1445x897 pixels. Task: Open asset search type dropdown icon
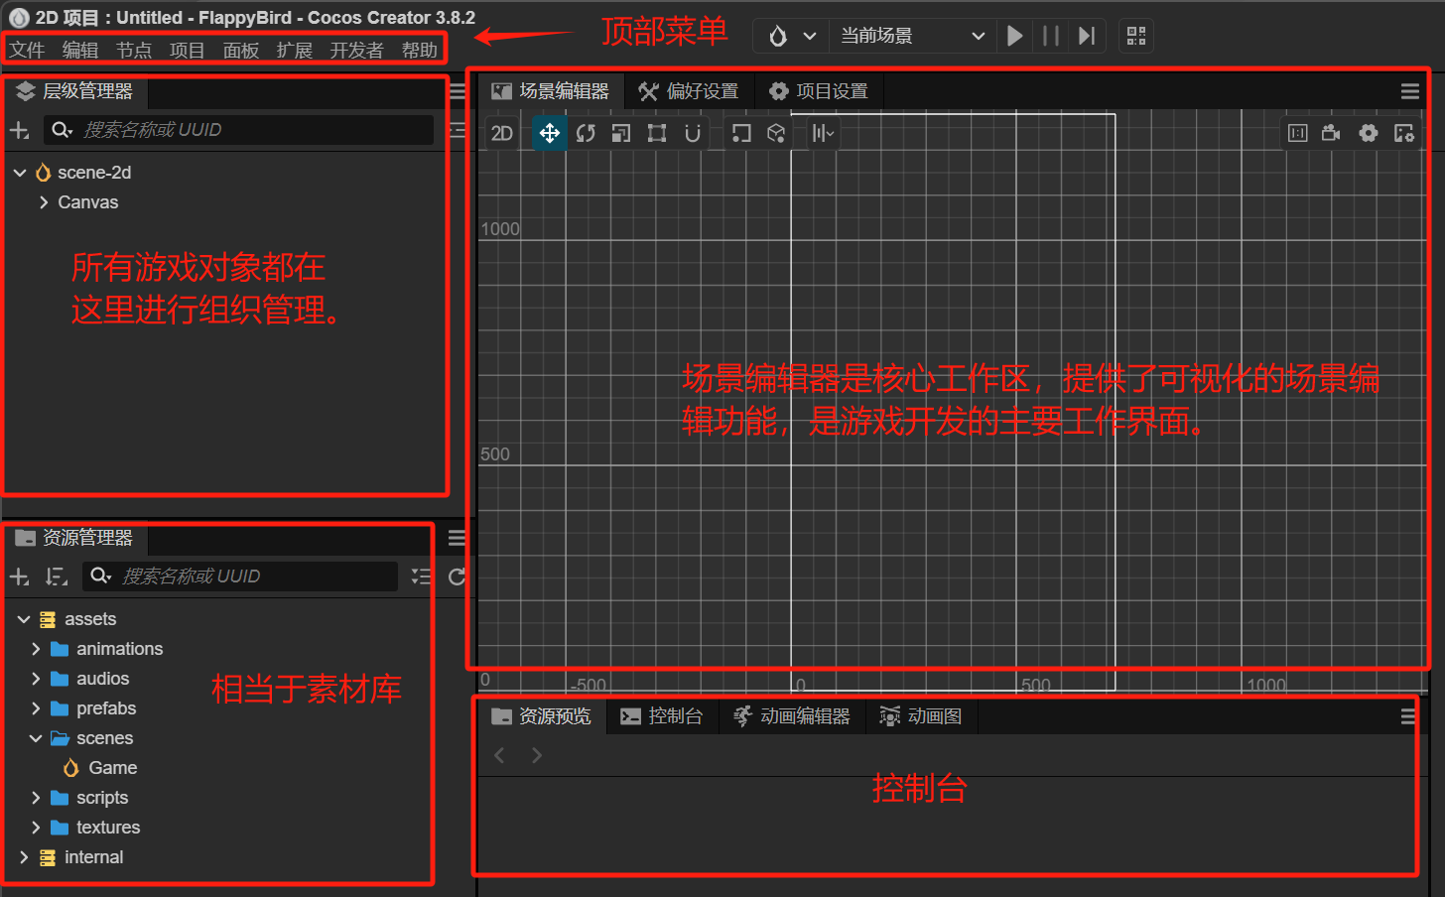point(100,576)
